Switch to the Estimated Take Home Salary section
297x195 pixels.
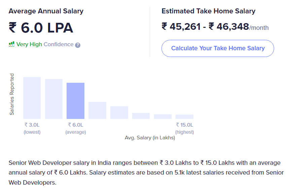tap(209, 11)
